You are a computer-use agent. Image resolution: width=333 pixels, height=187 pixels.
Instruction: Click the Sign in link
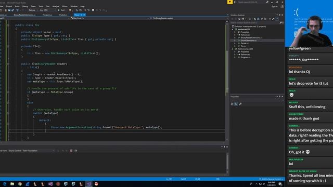pos(274,7)
